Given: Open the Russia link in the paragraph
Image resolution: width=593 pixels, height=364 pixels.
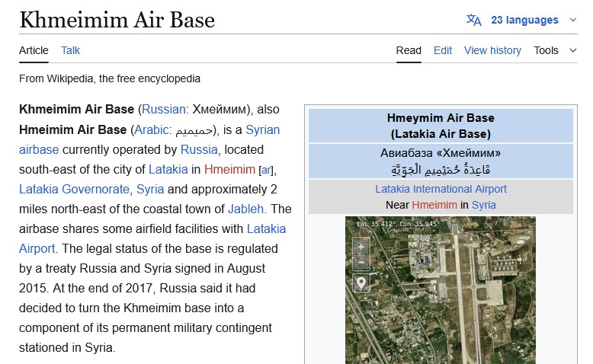Looking at the screenshot, I should click(199, 150).
